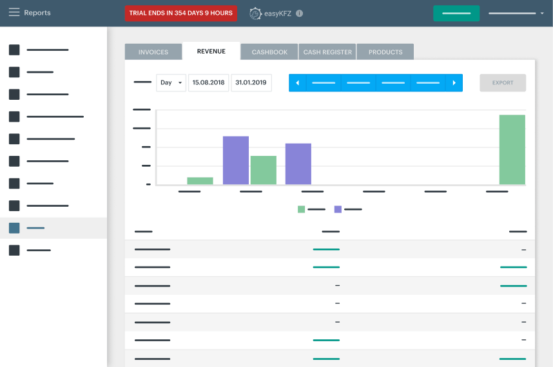Click the start date field 15.08.2018

pyautogui.click(x=208, y=82)
